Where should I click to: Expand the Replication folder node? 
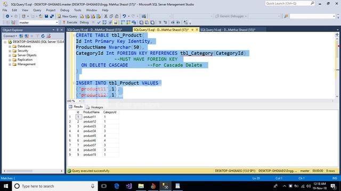coord(10,60)
